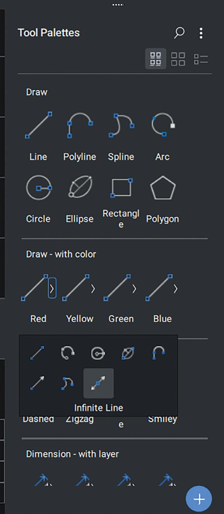Screen dimensions: 224x514
Task: Select Infinite Line in flyout
Action: [x=99, y=383]
